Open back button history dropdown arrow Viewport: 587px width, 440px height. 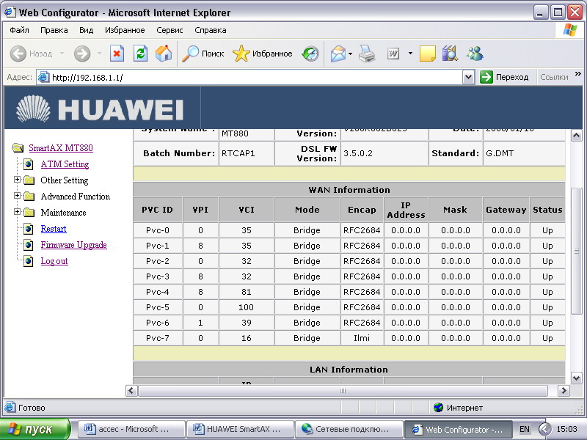click(x=62, y=54)
